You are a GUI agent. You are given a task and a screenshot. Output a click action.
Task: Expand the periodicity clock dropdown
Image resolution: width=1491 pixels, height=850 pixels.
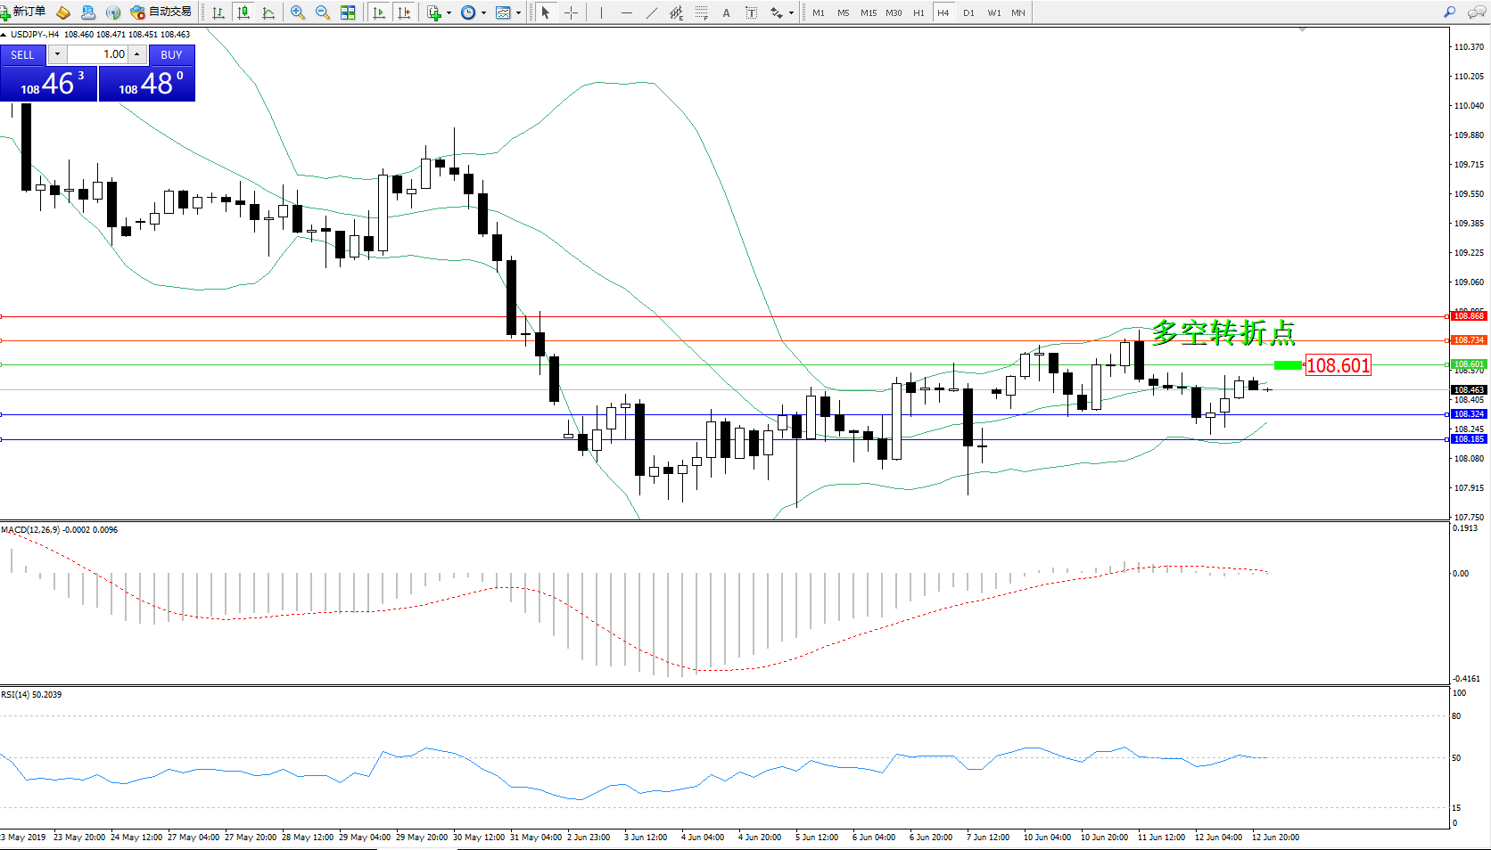point(483,12)
